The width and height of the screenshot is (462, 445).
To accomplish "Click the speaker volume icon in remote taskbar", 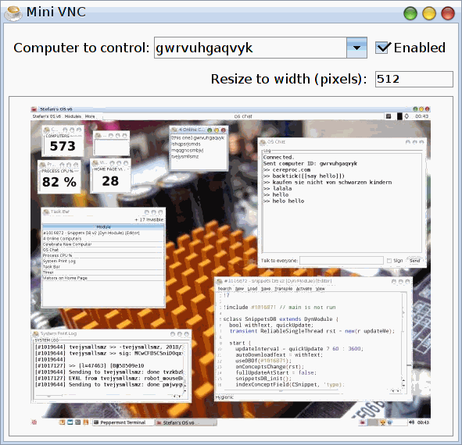I will (411, 422).
